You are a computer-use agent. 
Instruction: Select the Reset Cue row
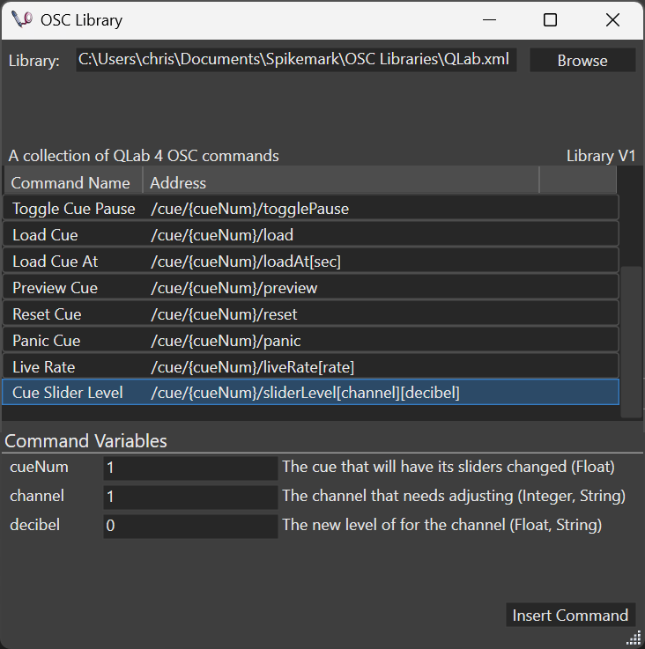pos(311,314)
